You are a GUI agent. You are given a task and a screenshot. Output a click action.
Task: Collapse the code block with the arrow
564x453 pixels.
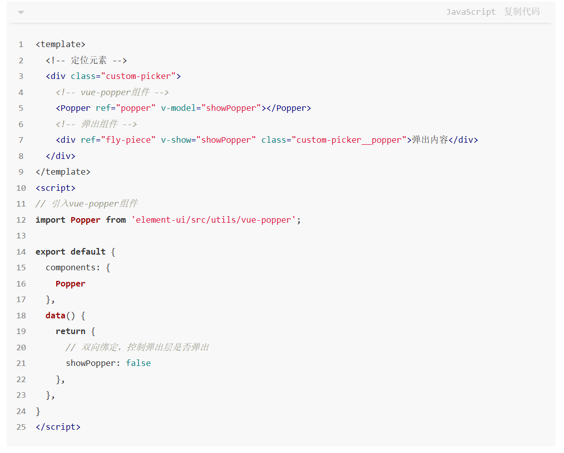coord(21,12)
